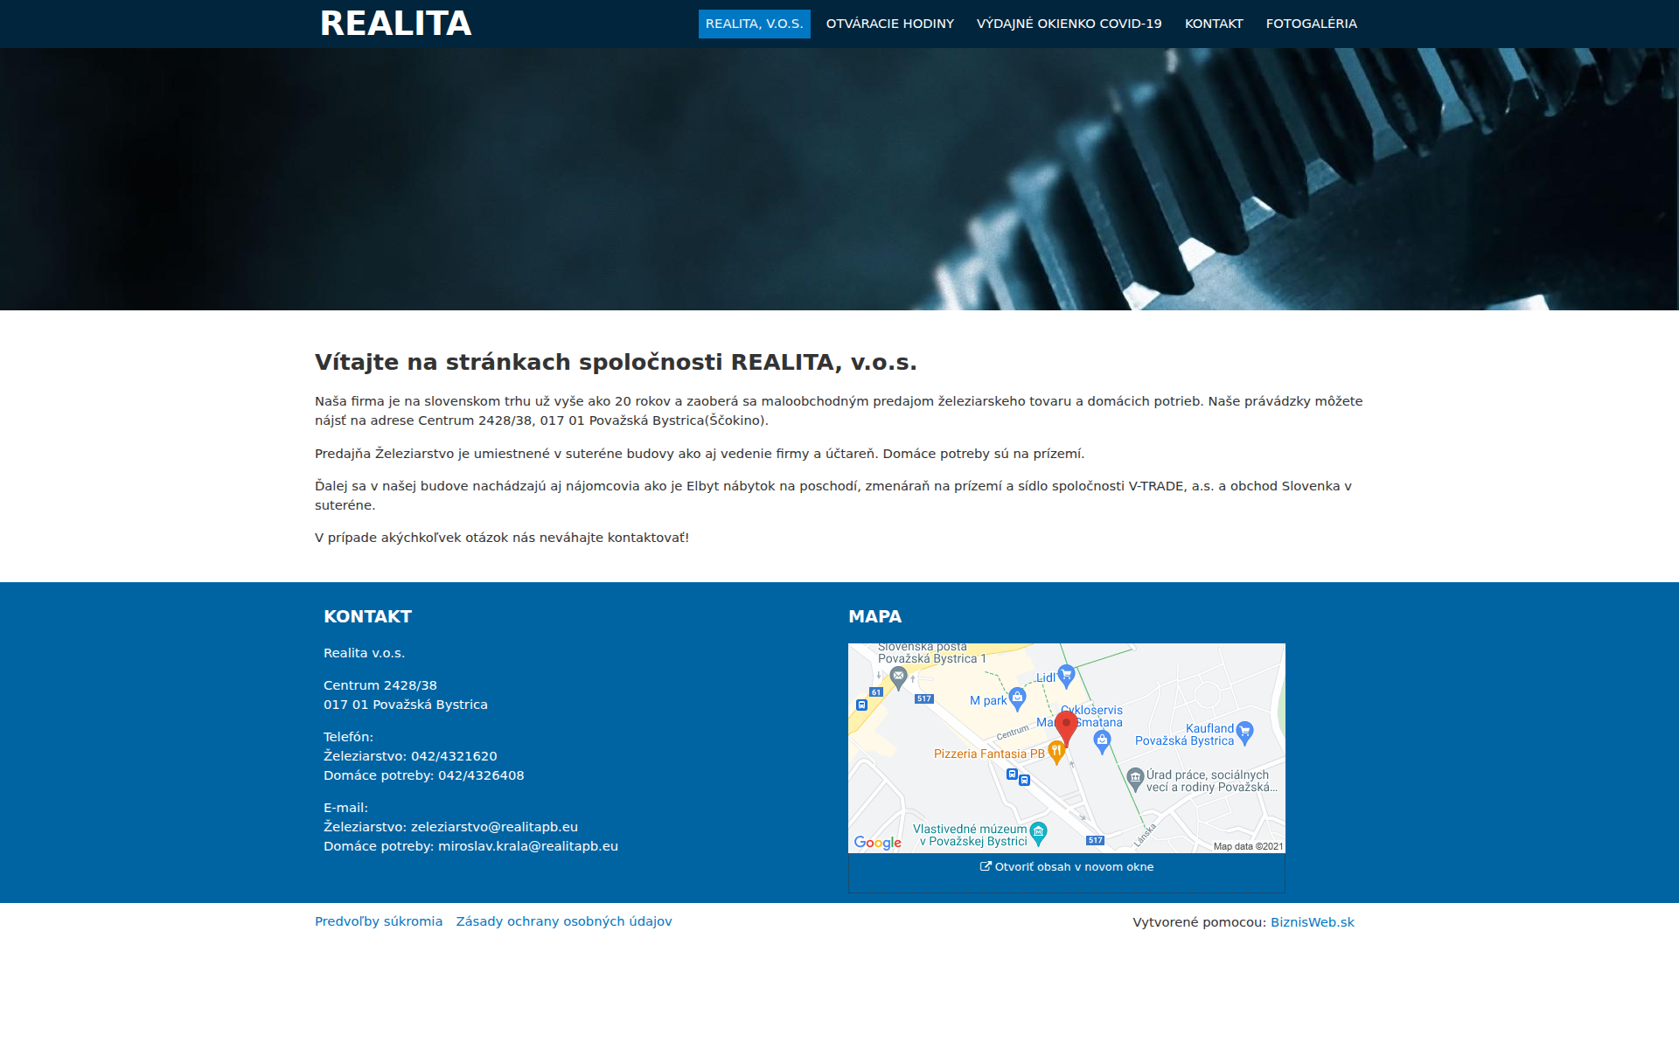Click the M park shopping bag marker
1679x1049 pixels.
1017,698
